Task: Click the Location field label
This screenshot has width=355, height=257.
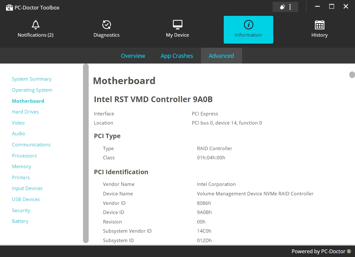Action: [104, 123]
